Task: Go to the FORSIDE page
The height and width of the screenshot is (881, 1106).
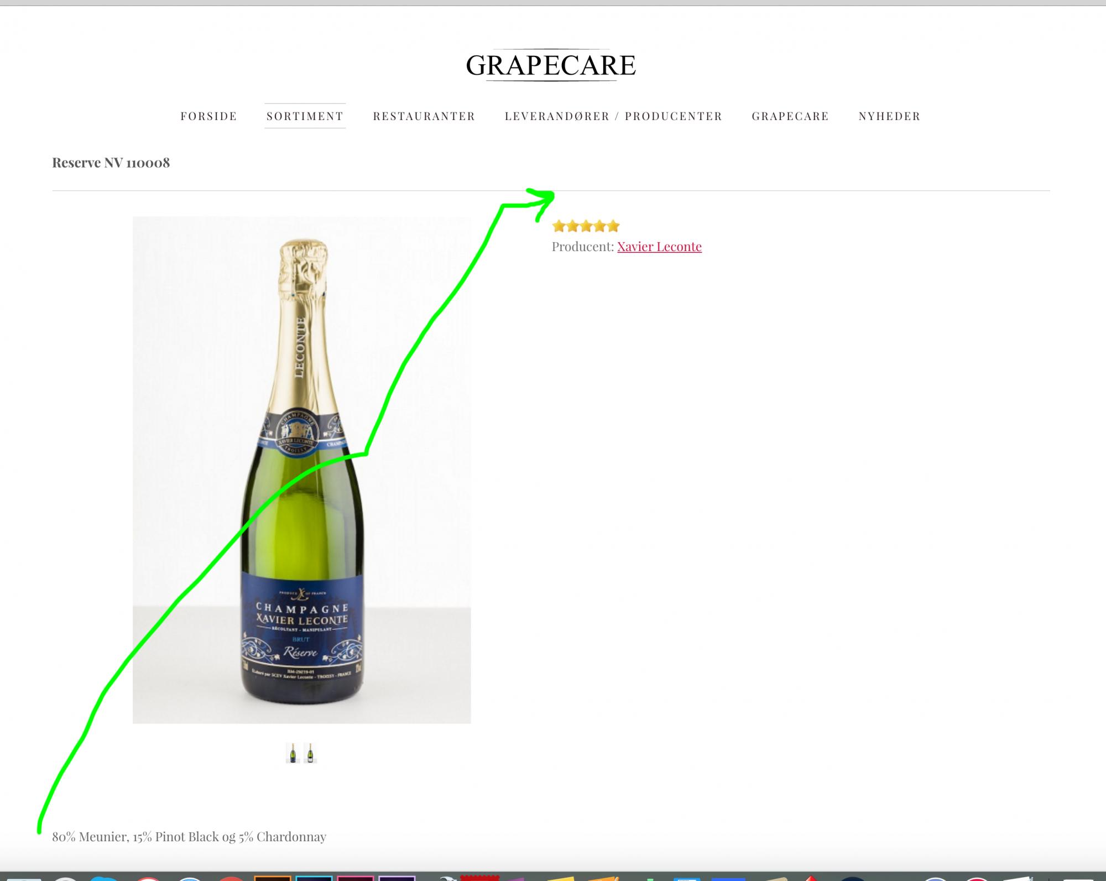Action: [208, 116]
